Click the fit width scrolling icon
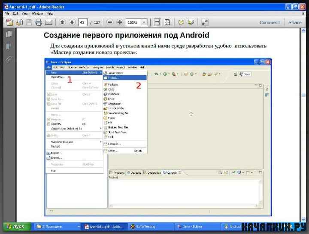309x234 pixels. coord(157,22)
